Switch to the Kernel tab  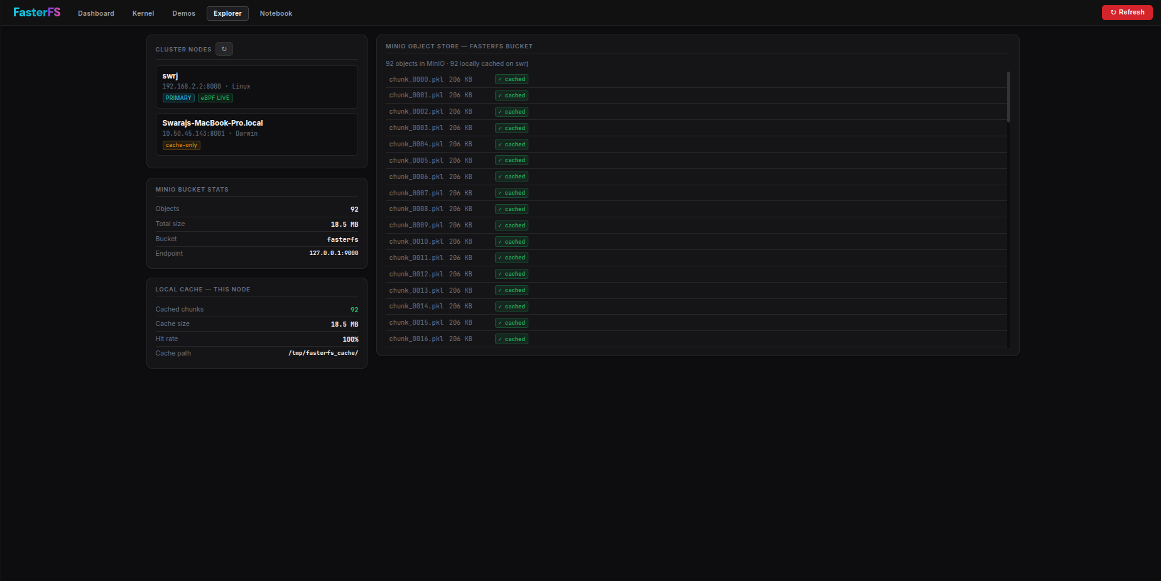pyautogui.click(x=143, y=13)
